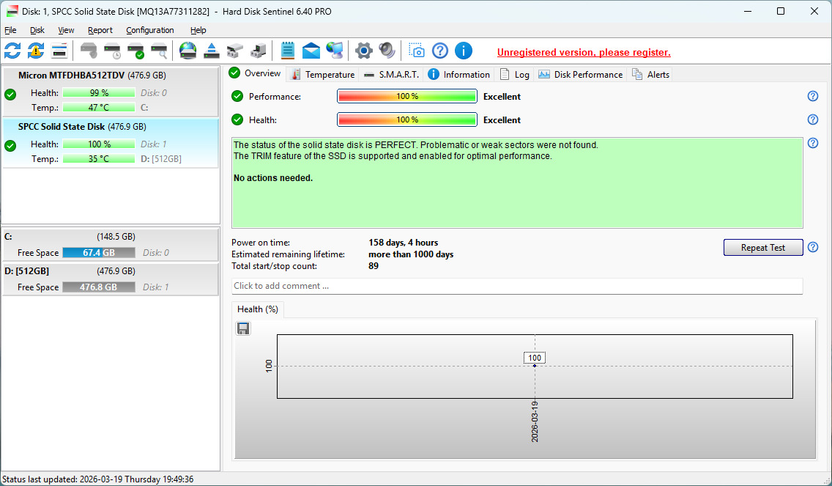Click the Health 100 % gradient bar
832x486 pixels.
coord(407,119)
